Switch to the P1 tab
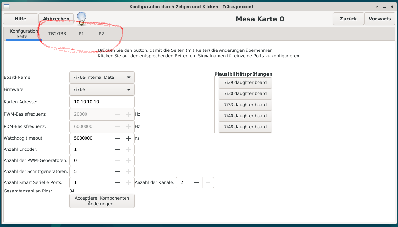This screenshot has height=227, width=398. pyautogui.click(x=81, y=34)
